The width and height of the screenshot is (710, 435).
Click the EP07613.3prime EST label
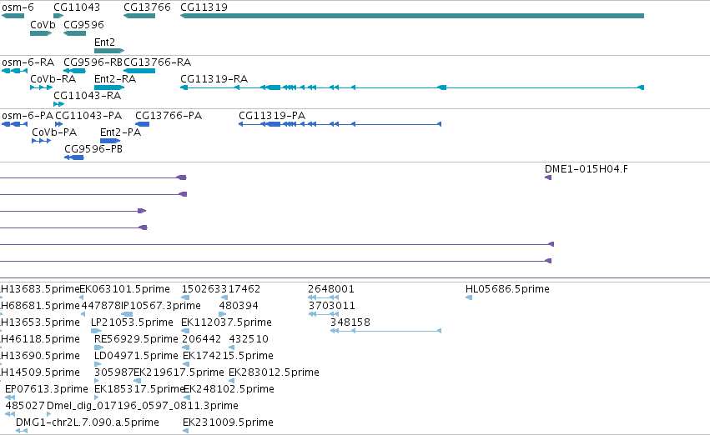coord(46,389)
